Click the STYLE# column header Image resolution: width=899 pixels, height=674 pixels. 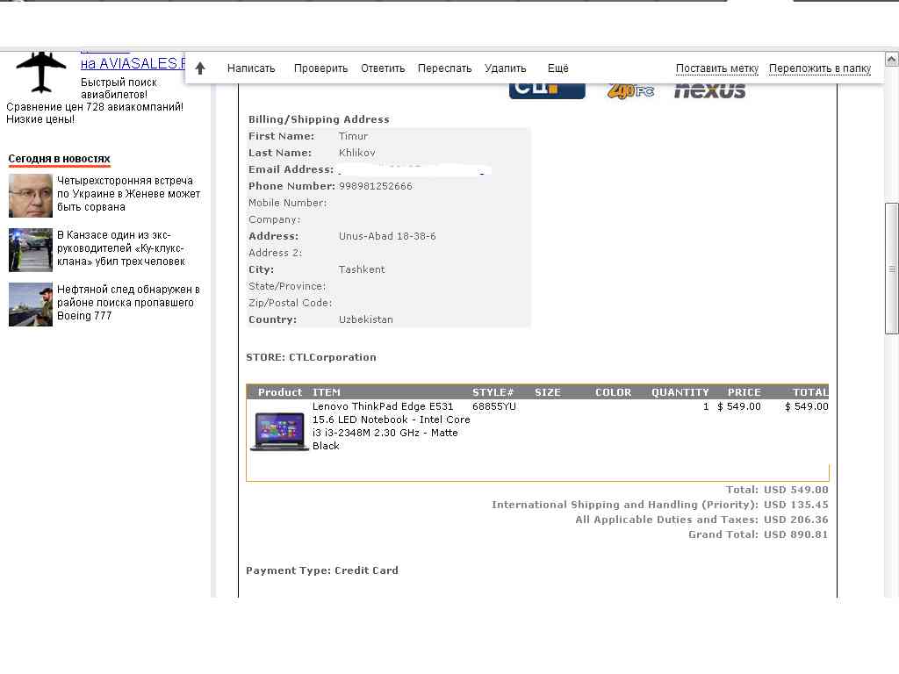(493, 392)
